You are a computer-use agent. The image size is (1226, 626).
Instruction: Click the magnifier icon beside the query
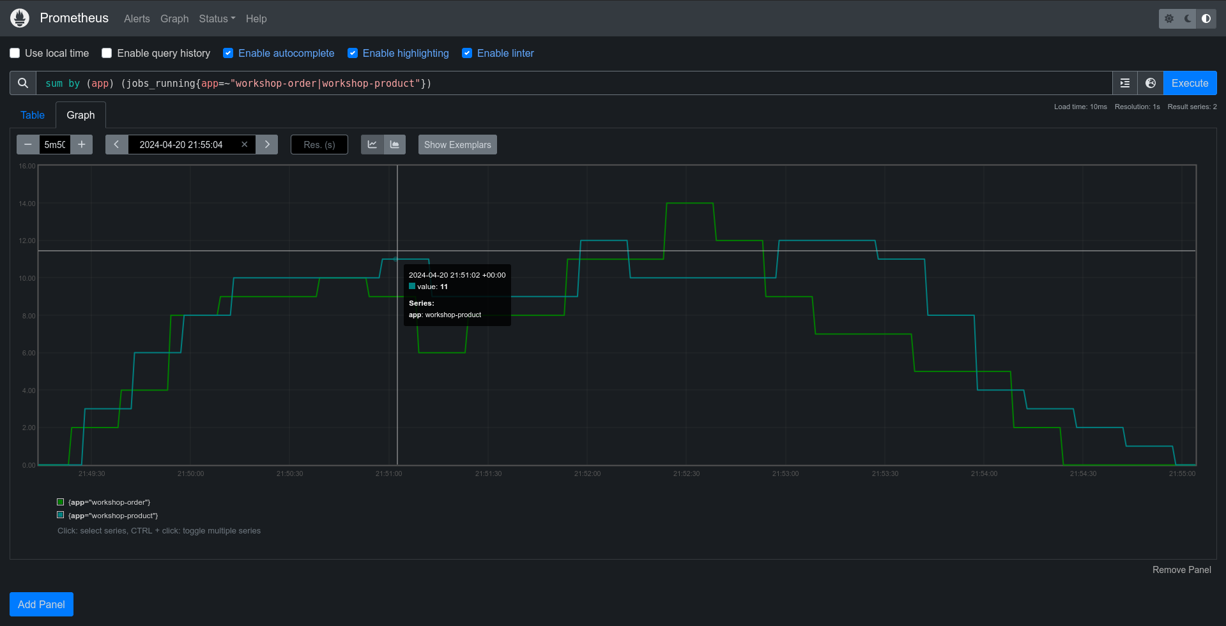(23, 83)
